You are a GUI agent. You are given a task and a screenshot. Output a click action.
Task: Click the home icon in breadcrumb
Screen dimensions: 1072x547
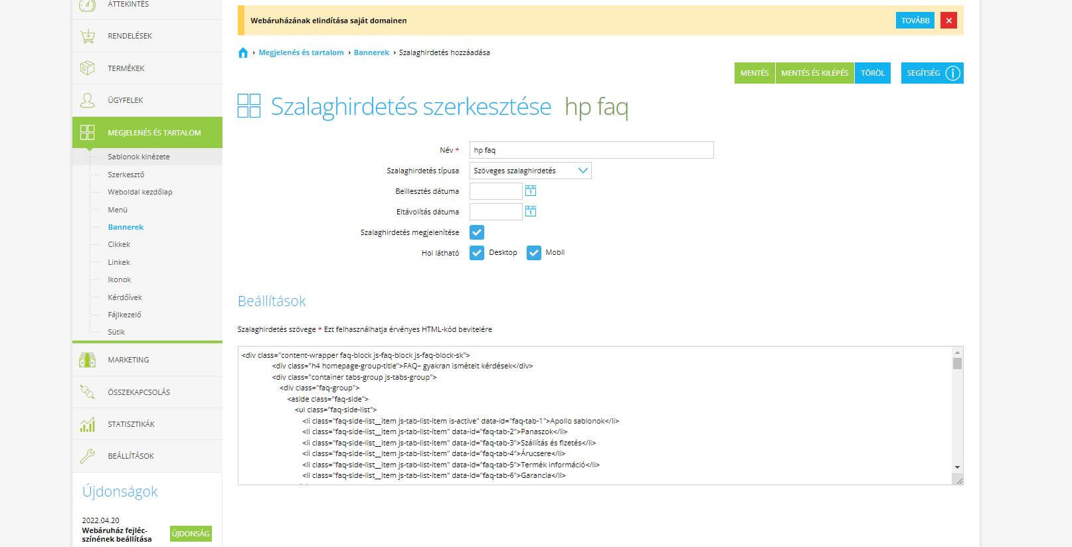click(243, 53)
